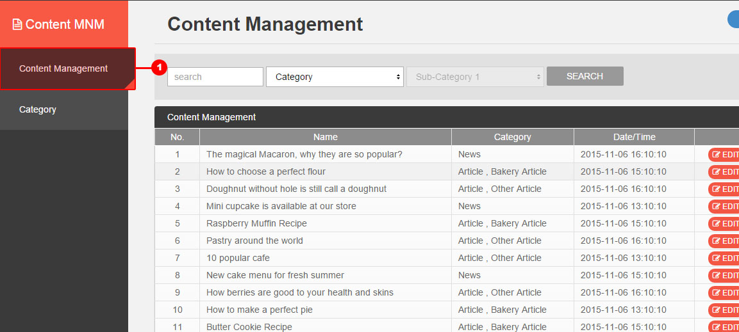Click edit icon for berries health row
Screen dimensions: 739x332
pos(717,293)
